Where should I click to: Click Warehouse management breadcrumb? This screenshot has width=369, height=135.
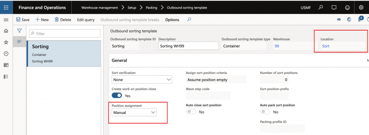tap(99, 8)
